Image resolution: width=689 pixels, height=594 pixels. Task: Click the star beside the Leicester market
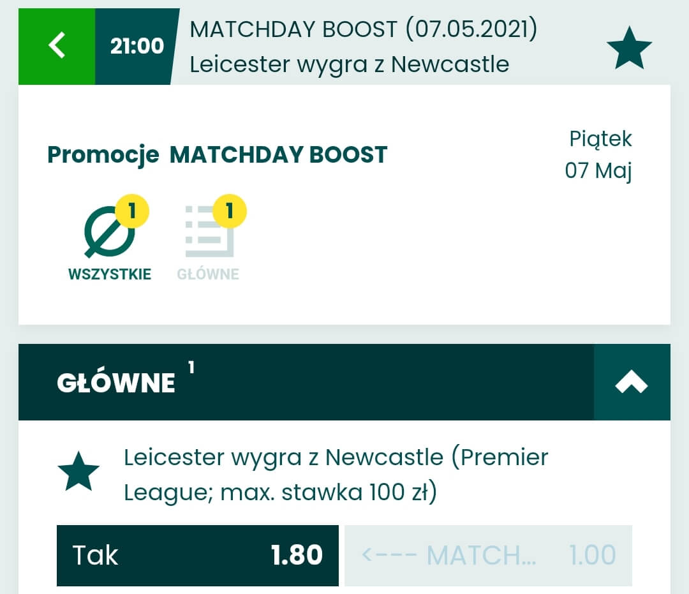(78, 471)
